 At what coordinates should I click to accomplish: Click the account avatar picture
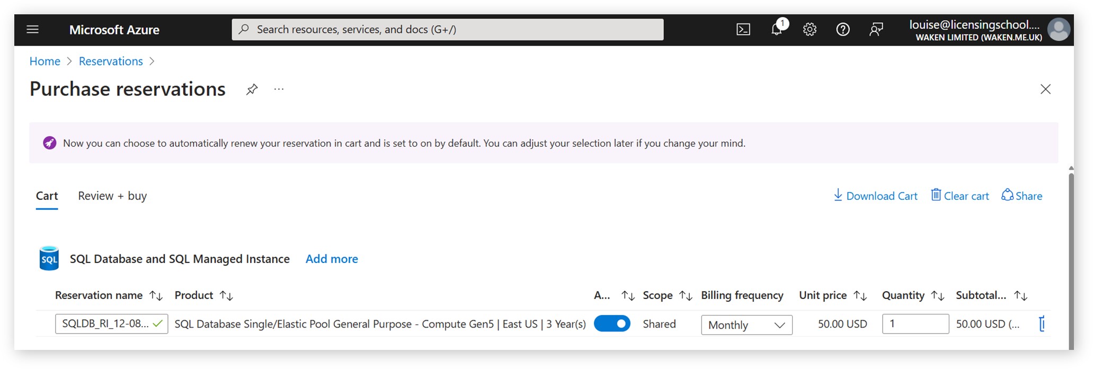point(1058,29)
